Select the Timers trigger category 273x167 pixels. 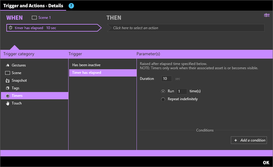[x=35, y=96]
